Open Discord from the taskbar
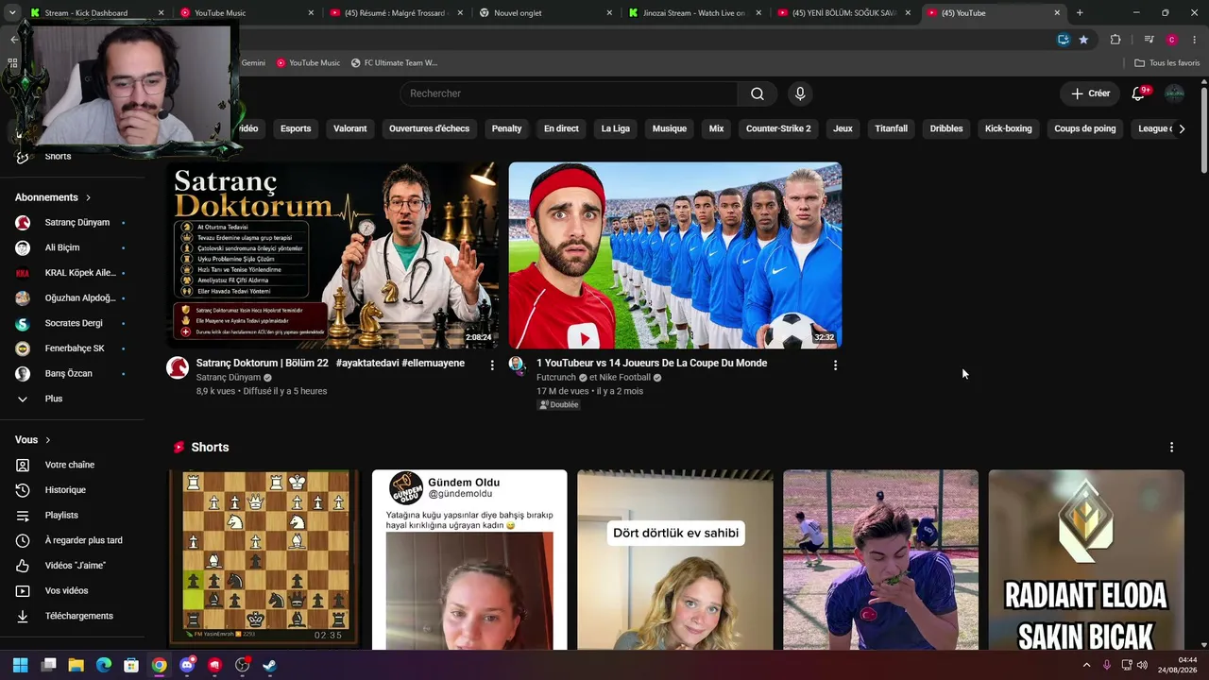Screen dimensions: 1209x680 click(187, 665)
